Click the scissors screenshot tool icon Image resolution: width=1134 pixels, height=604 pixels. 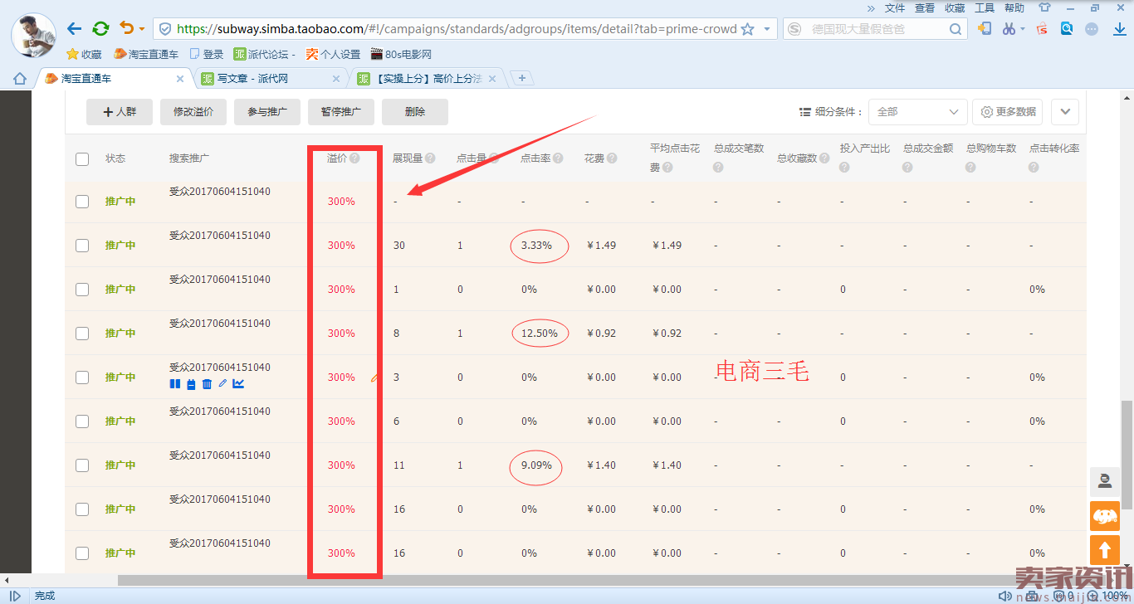coord(1009,28)
